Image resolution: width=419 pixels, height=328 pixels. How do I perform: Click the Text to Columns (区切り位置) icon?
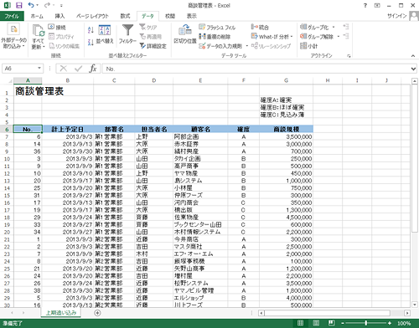[185, 30]
